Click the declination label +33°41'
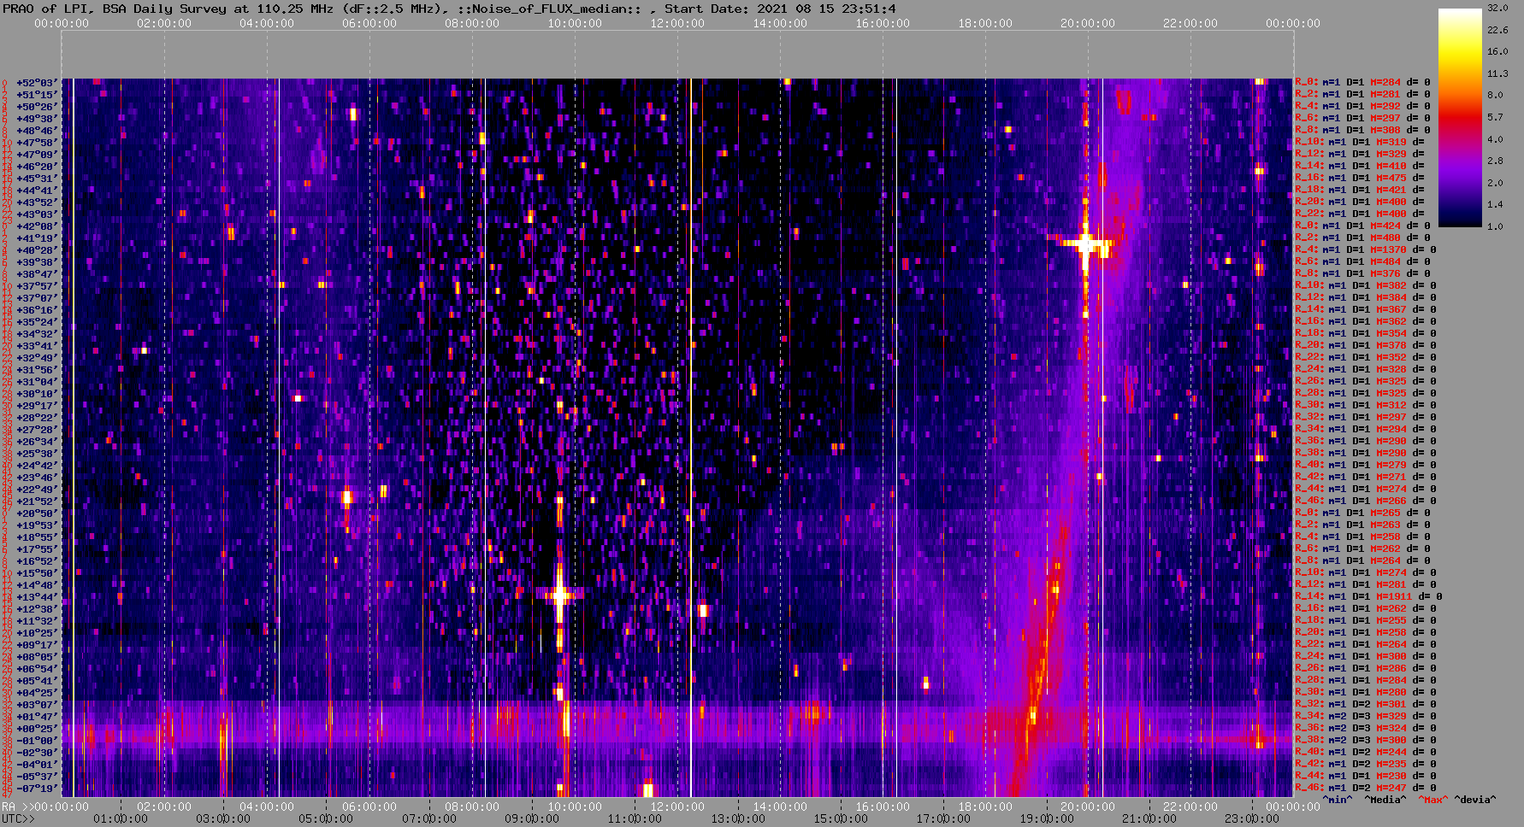 pyautogui.click(x=37, y=346)
